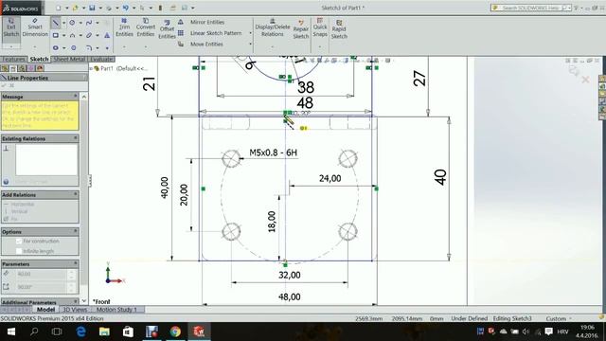Viewport: 606px width, 341px height.
Task: Select the Smart Dimension tool
Action: (35, 27)
